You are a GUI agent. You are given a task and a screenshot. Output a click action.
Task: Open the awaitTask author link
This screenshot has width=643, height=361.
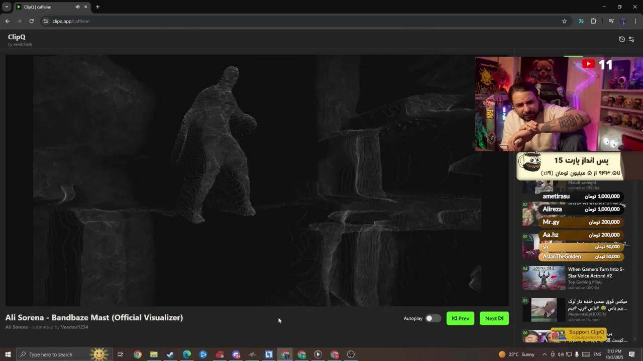23,44
